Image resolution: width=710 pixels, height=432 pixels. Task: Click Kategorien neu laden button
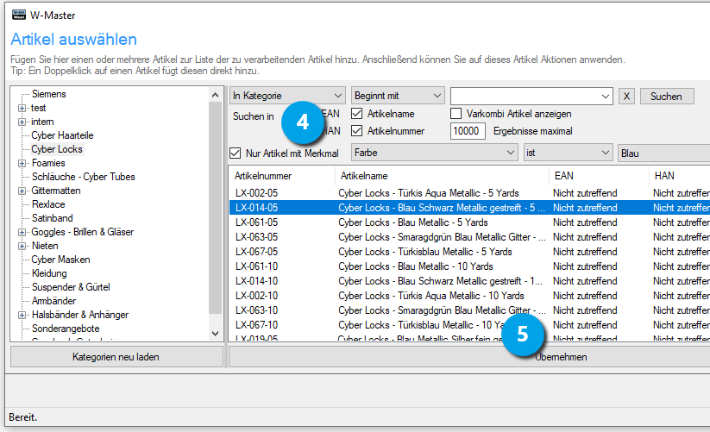[116, 357]
